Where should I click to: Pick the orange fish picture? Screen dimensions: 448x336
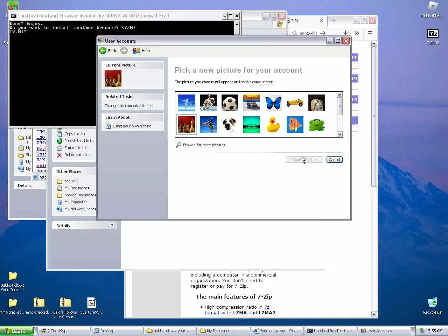(x=295, y=125)
